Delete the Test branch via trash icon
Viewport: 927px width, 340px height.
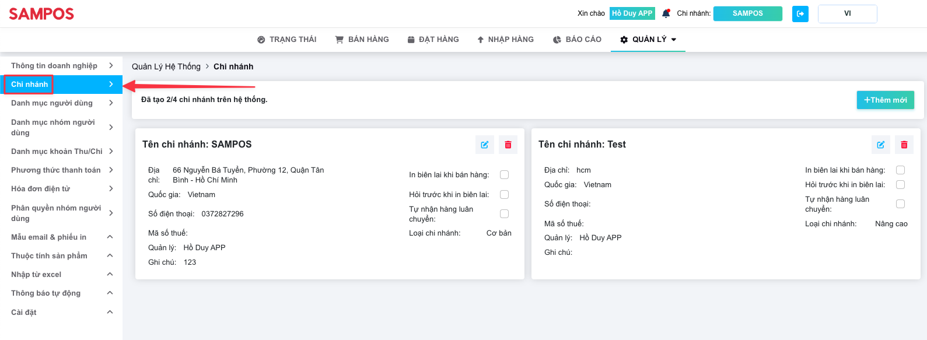tap(904, 145)
